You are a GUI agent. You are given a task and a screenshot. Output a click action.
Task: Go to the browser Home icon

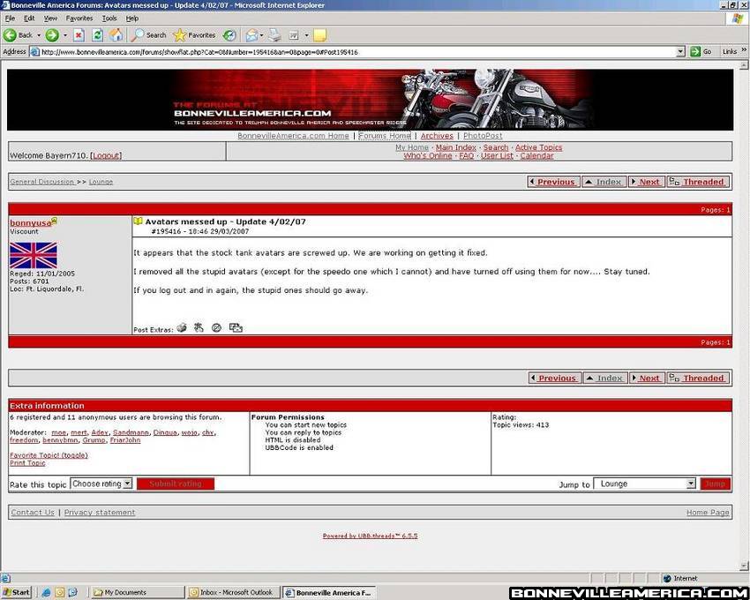pyautogui.click(x=116, y=35)
